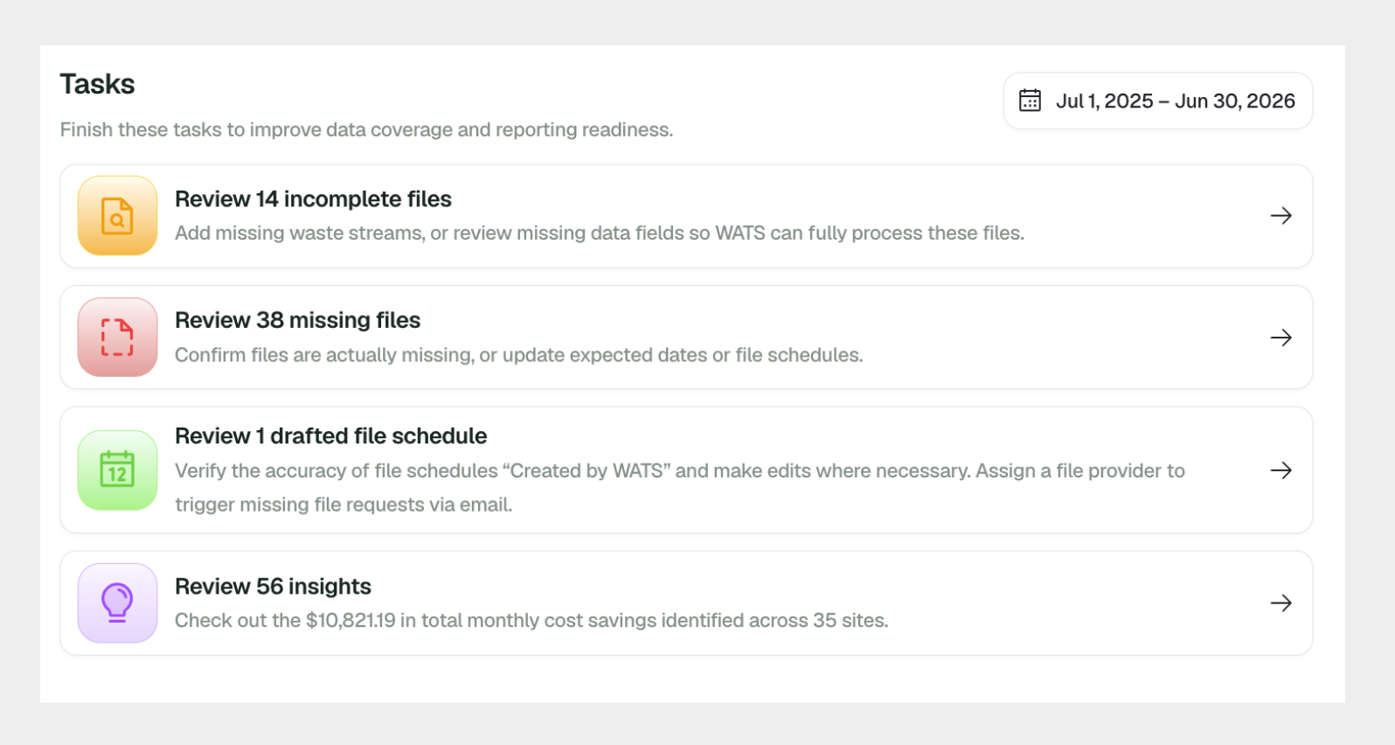Open the Jul 1, 2025 – Jun 30, 2026 date range

click(1157, 101)
